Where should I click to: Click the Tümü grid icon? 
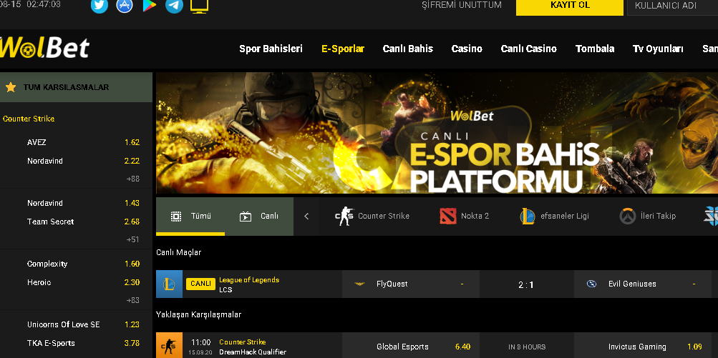[x=176, y=217]
